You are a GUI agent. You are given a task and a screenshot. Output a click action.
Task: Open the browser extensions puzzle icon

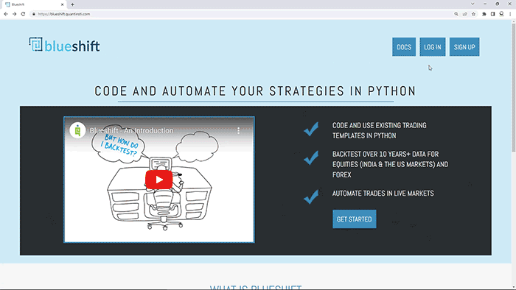(x=484, y=14)
